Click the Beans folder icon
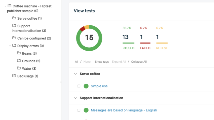 click(19, 53)
